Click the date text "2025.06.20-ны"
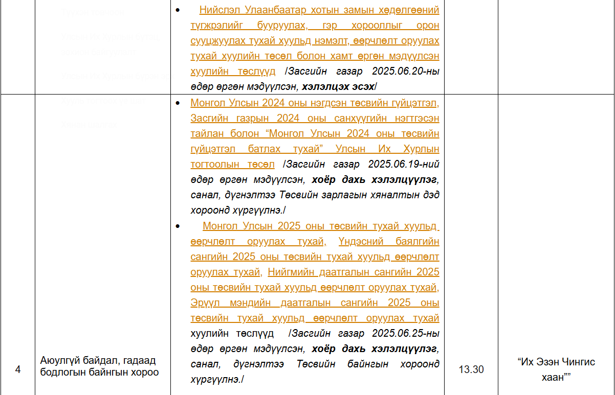 tap(406, 71)
